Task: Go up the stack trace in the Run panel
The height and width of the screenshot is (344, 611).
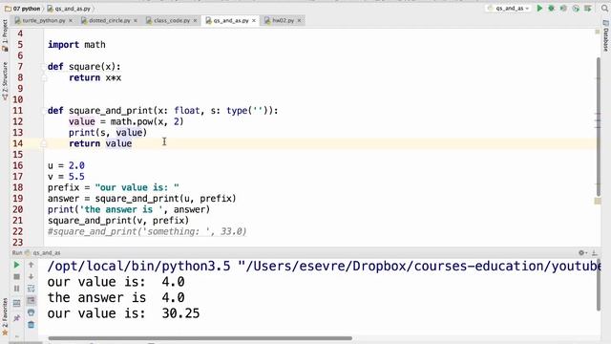Action: 32,265
